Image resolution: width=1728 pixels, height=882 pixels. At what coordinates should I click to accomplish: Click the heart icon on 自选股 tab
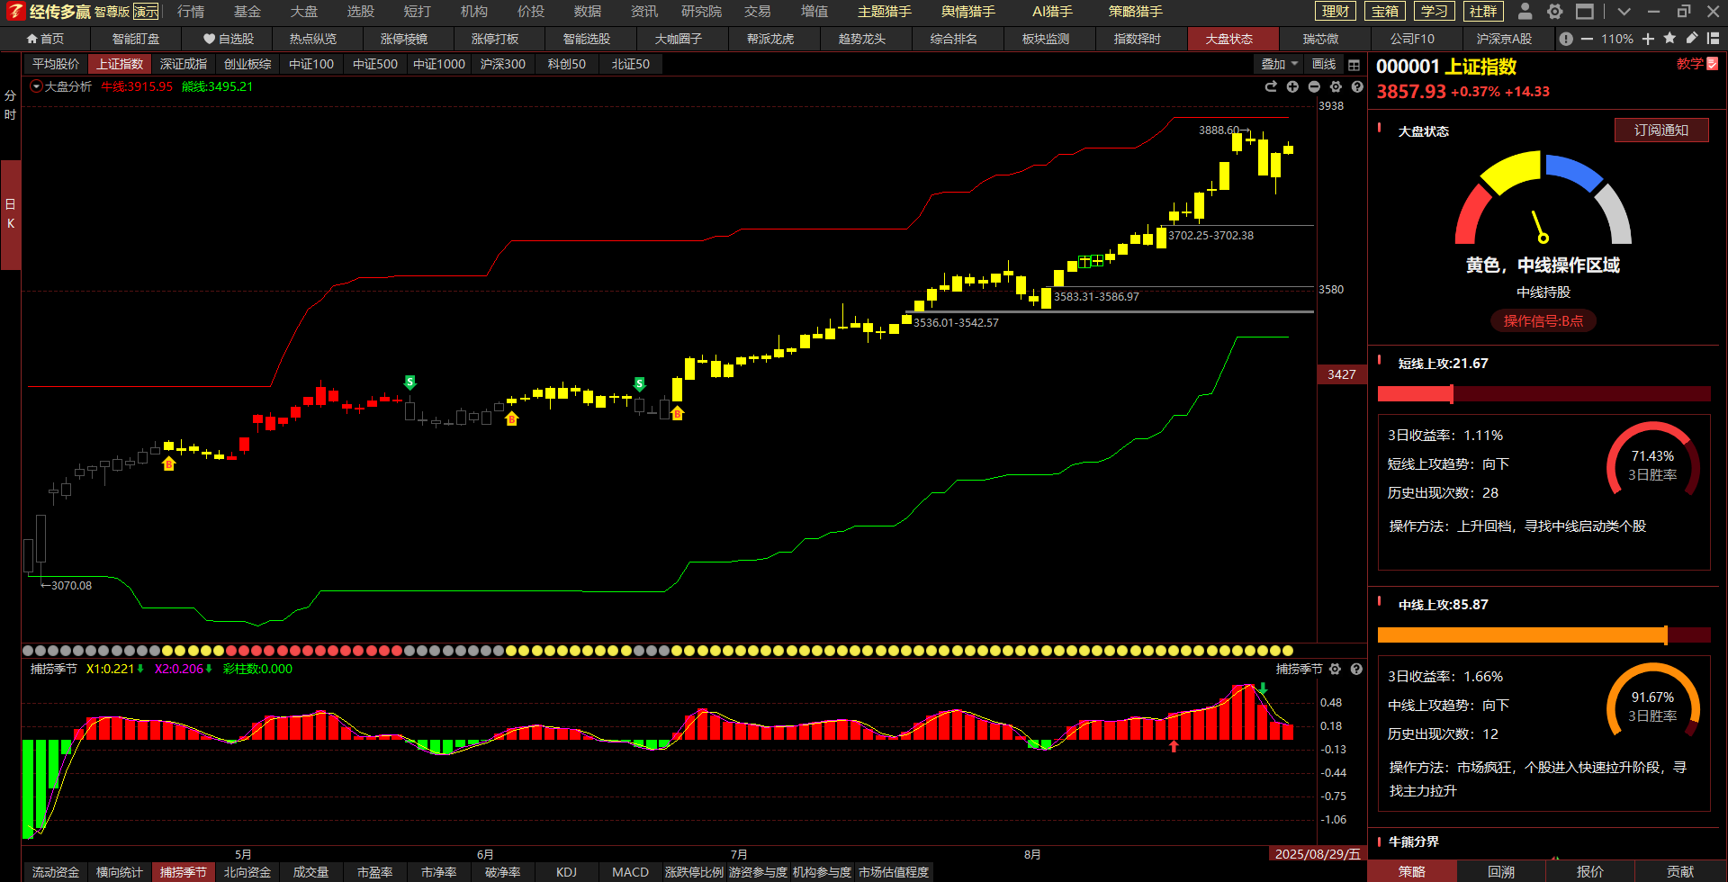tap(209, 39)
